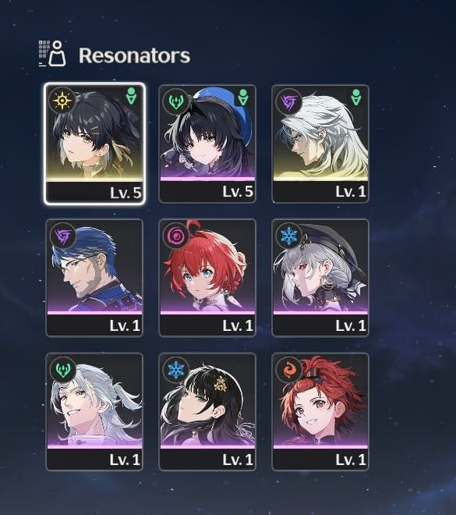Click the Electro icon on blue-haired man card
Viewport: 456px width, 515px height.
pyautogui.click(x=62, y=236)
